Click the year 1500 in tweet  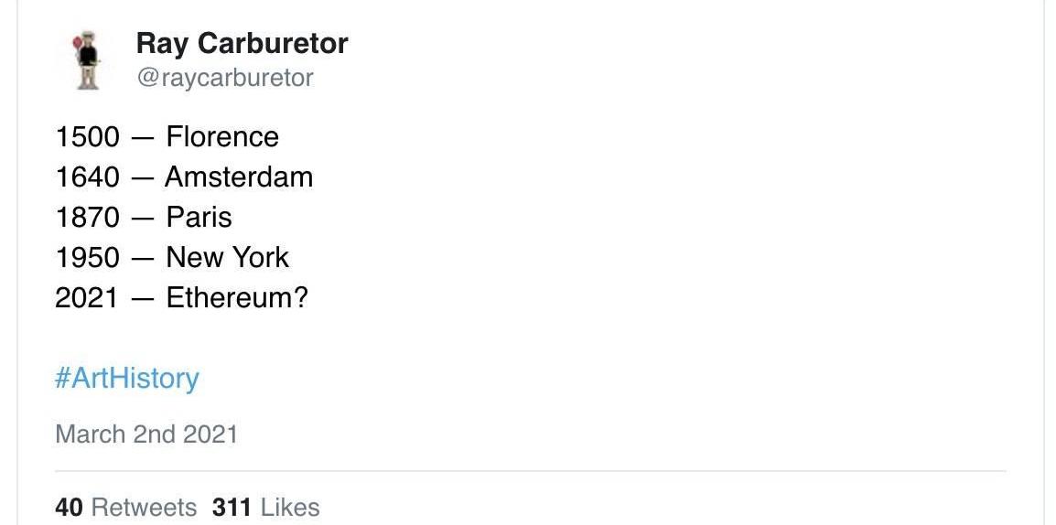click(87, 137)
